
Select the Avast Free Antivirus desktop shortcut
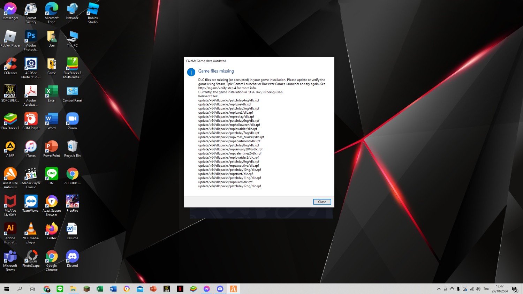pos(10,179)
